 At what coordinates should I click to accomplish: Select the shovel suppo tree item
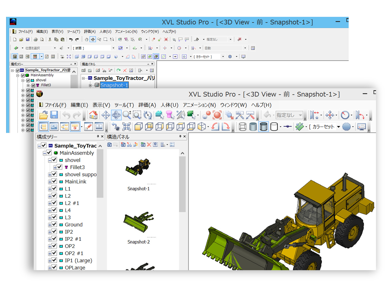point(81,174)
